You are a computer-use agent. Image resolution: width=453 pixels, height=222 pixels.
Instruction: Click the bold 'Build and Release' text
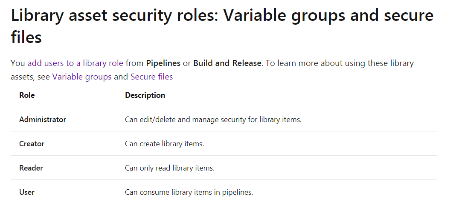227,63
